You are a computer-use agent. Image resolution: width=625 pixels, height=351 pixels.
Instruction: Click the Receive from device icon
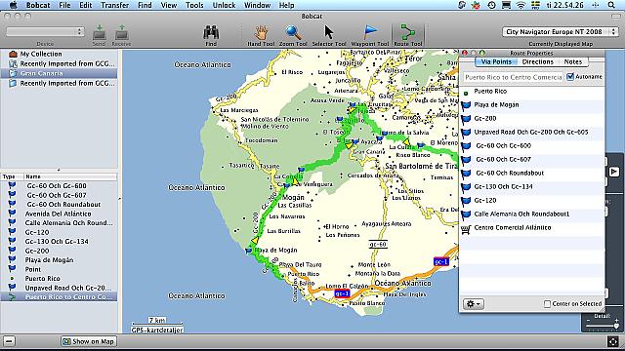click(121, 32)
